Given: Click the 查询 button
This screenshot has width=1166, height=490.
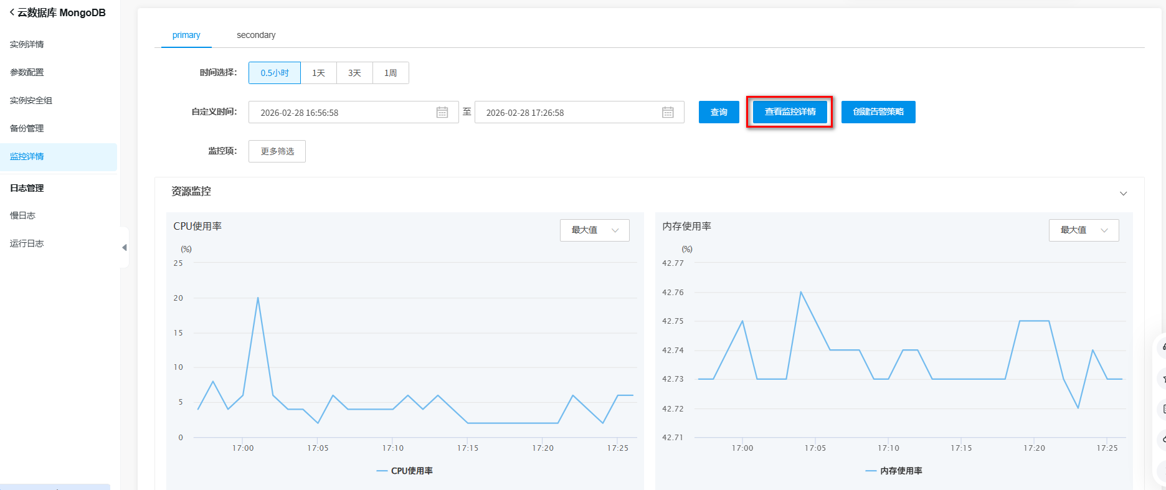Looking at the screenshot, I should click(719, 112).
